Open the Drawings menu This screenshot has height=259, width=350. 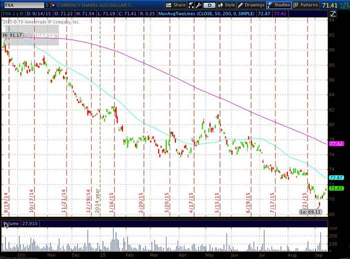(x=251, y=5)
